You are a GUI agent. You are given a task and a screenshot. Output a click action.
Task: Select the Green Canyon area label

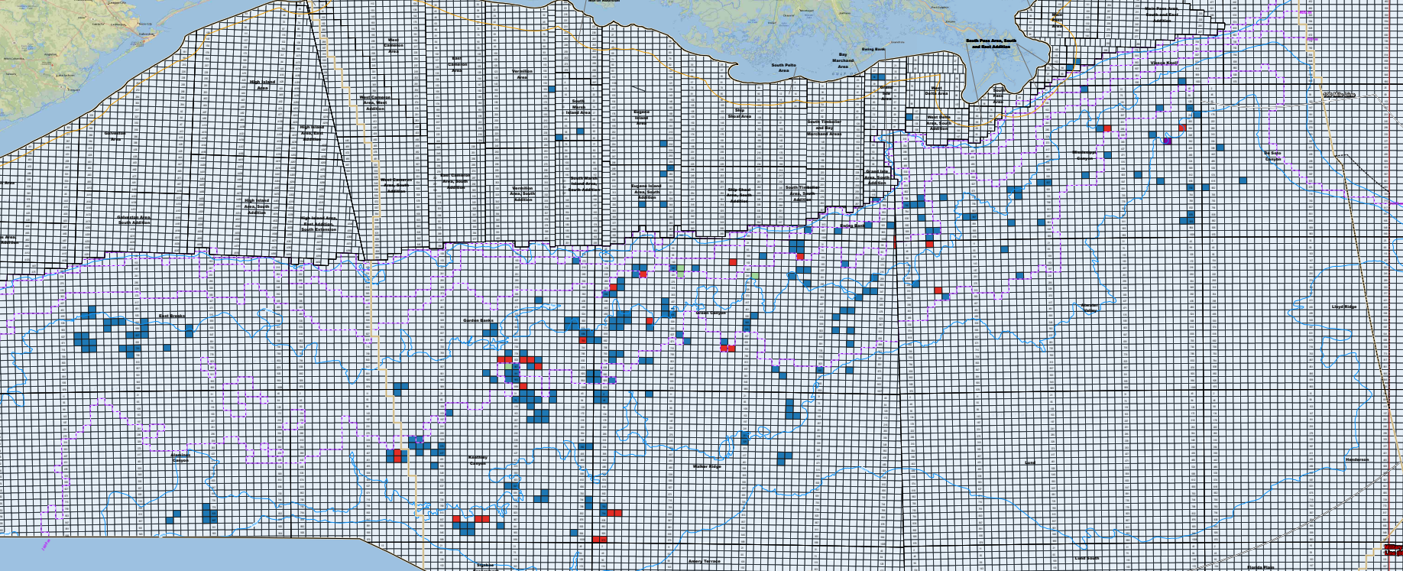point(711,313)
